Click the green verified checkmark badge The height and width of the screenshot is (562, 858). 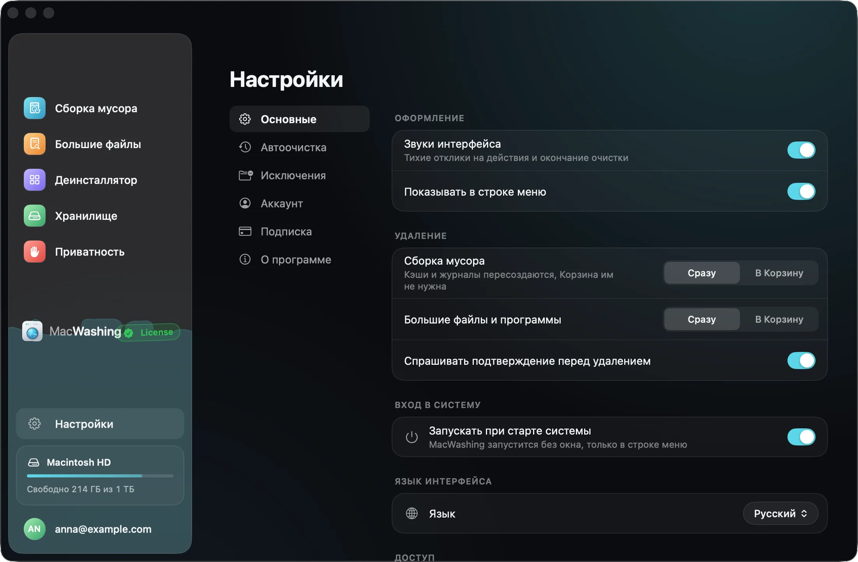pyautogui.click(x=129, y=333)
